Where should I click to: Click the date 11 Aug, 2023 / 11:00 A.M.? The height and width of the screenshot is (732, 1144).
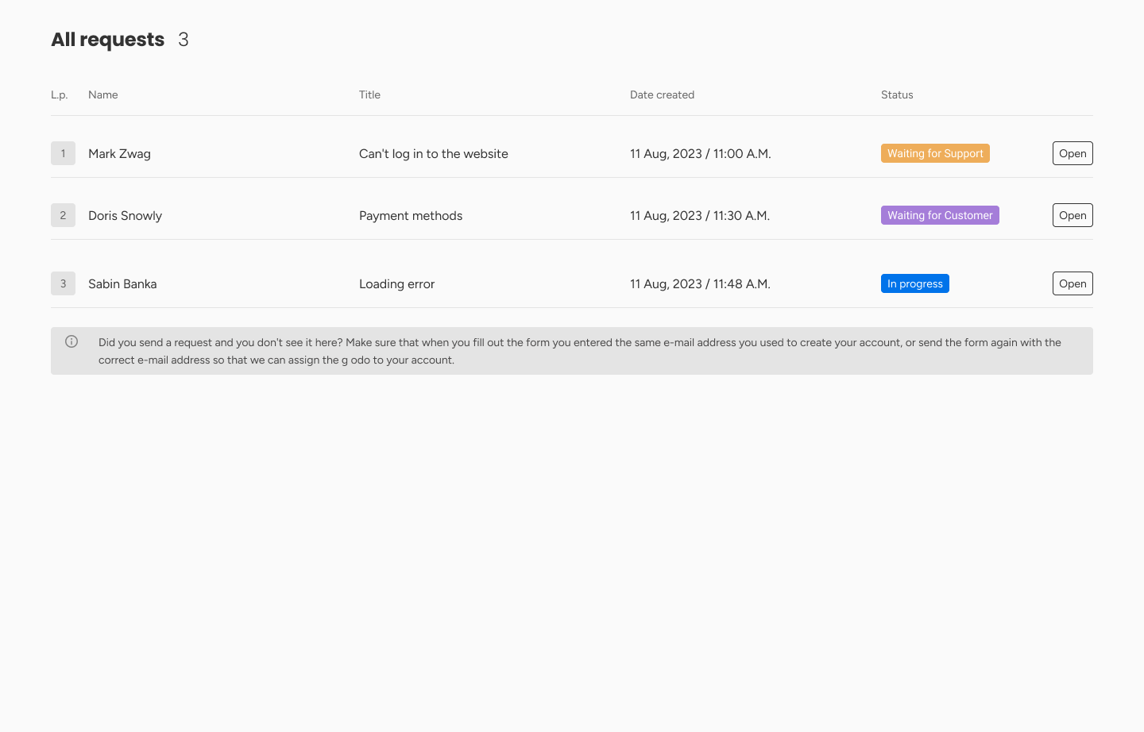[701, 154]
